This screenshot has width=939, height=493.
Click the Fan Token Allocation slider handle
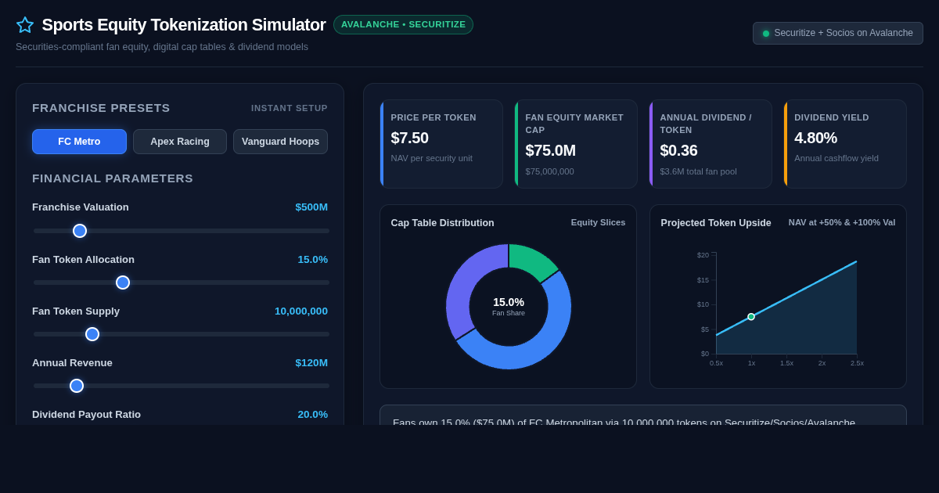click(x=123, y=282)
